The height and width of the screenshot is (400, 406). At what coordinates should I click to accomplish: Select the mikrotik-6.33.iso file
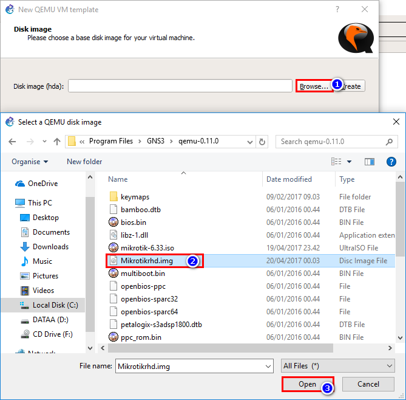pos(147,248)
